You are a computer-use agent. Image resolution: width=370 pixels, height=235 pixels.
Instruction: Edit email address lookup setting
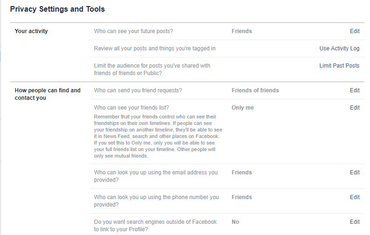(355, 173)
